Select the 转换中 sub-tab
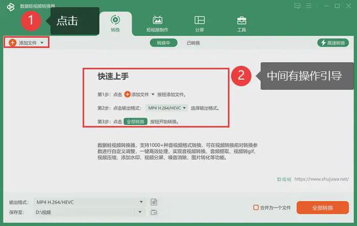Image resolution: width=357 pixels, height=226 pixels. click(163, 43)
